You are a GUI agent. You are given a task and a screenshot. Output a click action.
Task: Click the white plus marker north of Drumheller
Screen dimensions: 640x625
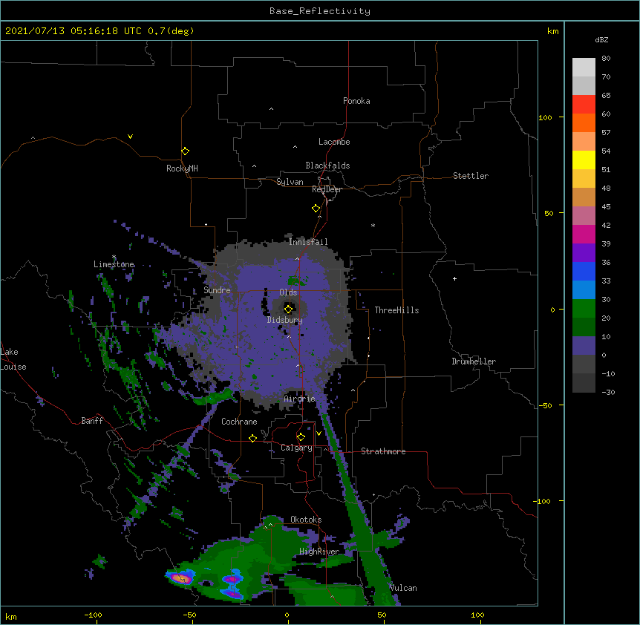(454, 278)
